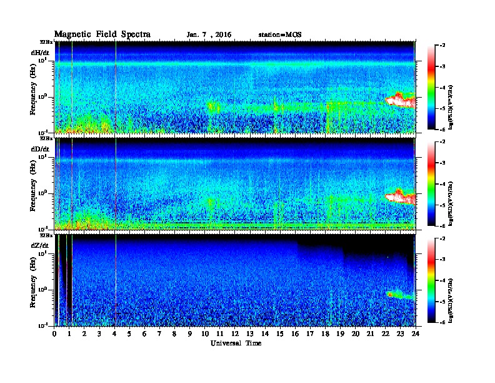Image resolution: width=495 pixels, height=383 pixels.
Task: Click hour 9 tick label on time axis
Action: (190, 334)
